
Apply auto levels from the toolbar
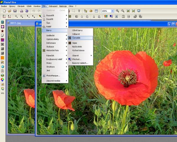[x=4, y=17]
